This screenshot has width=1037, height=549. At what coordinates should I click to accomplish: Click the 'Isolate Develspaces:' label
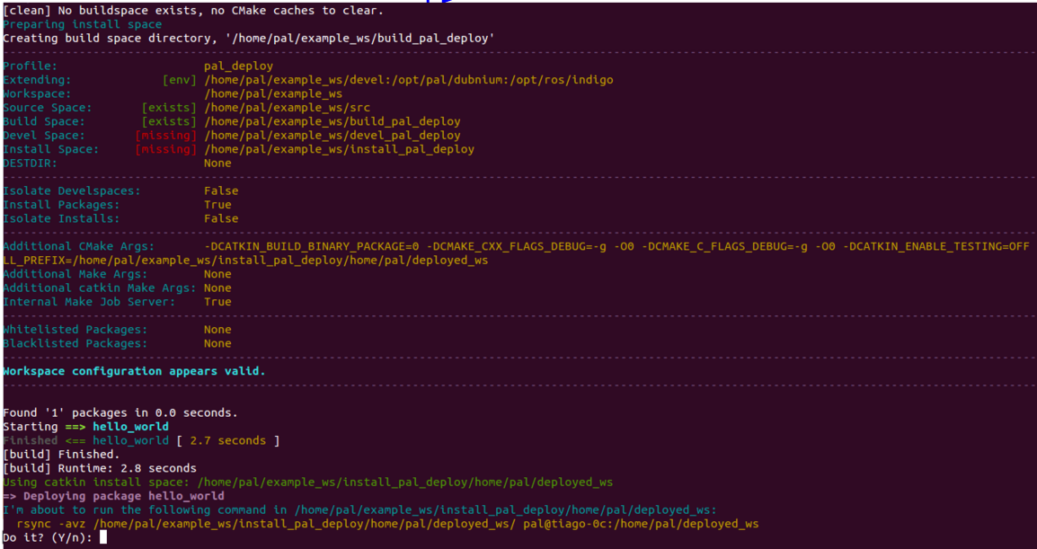tap(72, 191)
